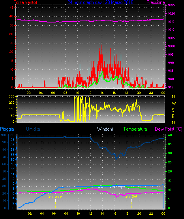
Task: Click the 'Sun Rise' marker label
Action: pos(55,197)
